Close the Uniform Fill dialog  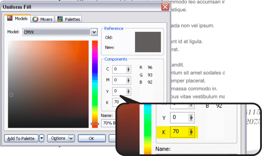click(x=165, y=7)
